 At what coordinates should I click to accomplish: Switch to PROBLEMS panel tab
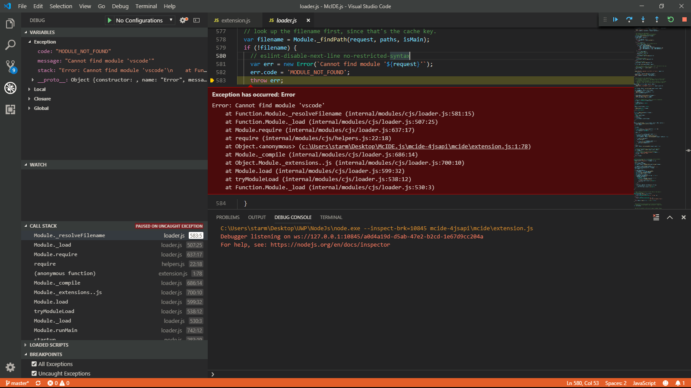pos(228,217)
